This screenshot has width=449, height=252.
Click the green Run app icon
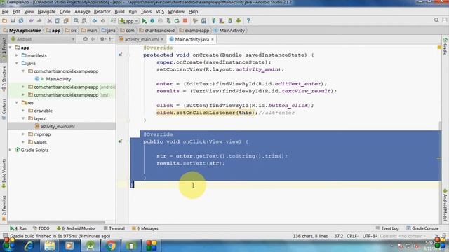(144, 20)
